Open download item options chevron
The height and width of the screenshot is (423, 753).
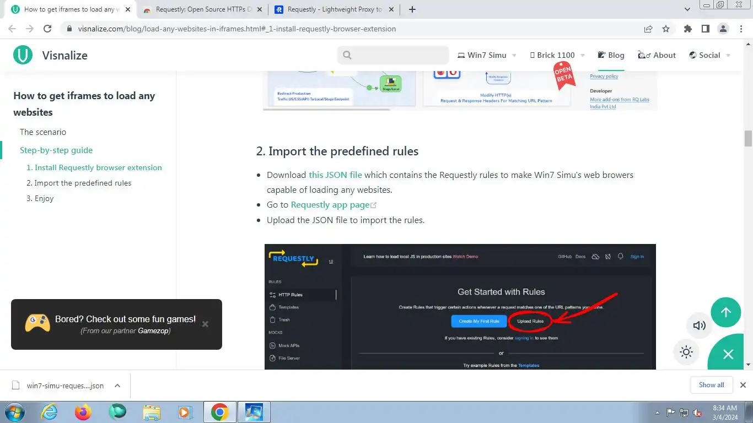point(117,386)
